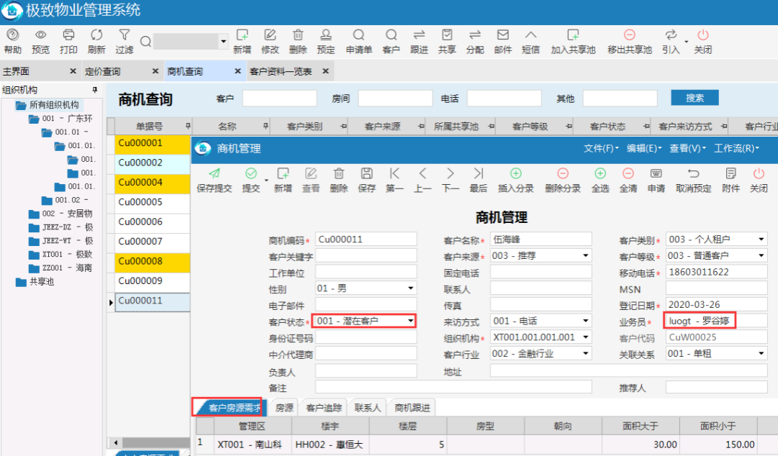Select list row Cu000005

click(153, 202)
